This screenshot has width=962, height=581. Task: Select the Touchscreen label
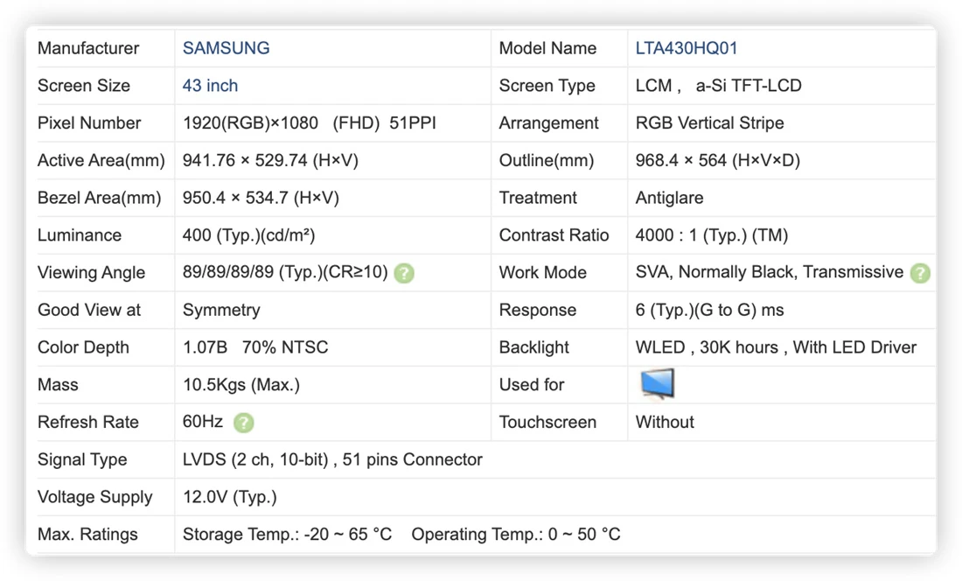[547, 423]
